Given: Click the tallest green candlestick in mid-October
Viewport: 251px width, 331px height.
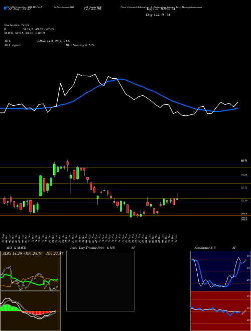Looking at the screenshot, I should 40,186.
